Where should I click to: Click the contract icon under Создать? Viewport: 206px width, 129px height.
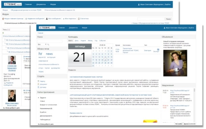(38, 87)
